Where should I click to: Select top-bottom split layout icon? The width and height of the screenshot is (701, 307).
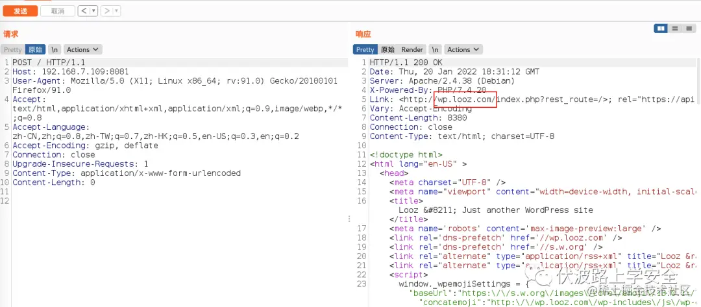(x=675, y=29)
